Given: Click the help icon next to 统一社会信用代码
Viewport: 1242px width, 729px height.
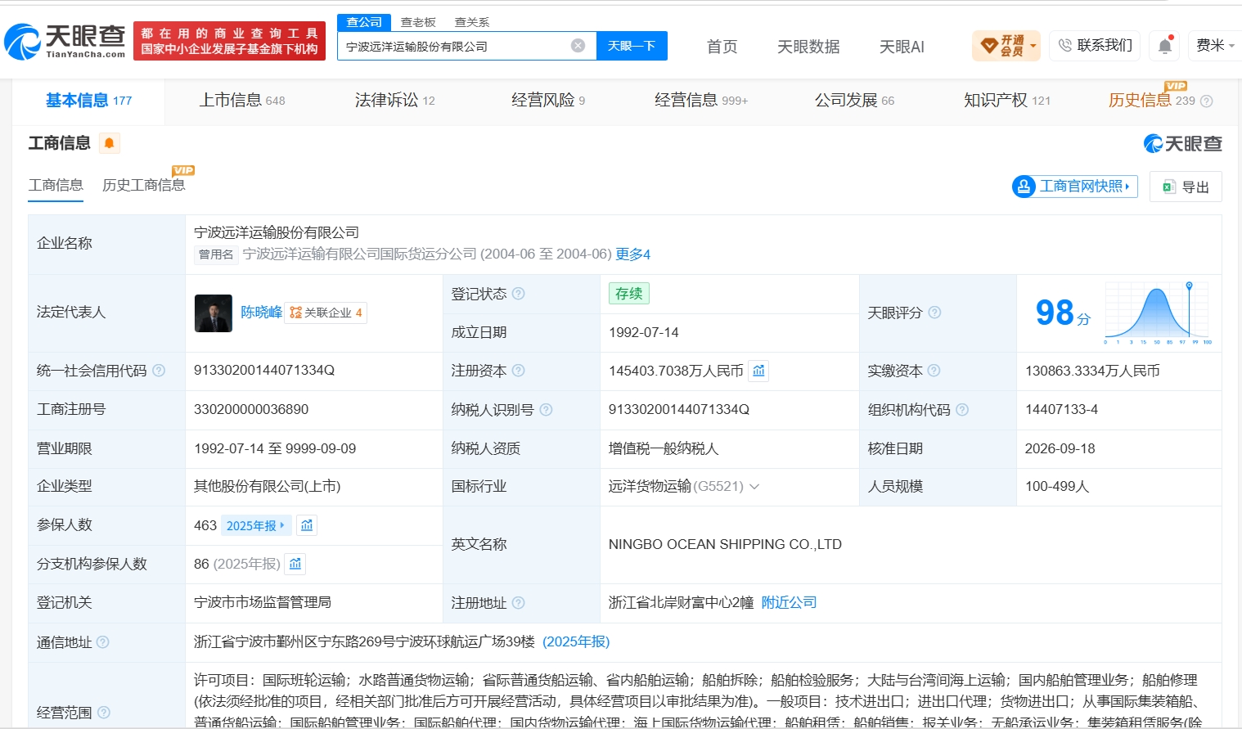Looking at the screenshot, I should click(159, 371).
